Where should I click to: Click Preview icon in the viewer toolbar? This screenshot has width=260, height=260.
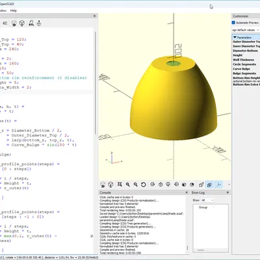(103, 185)
